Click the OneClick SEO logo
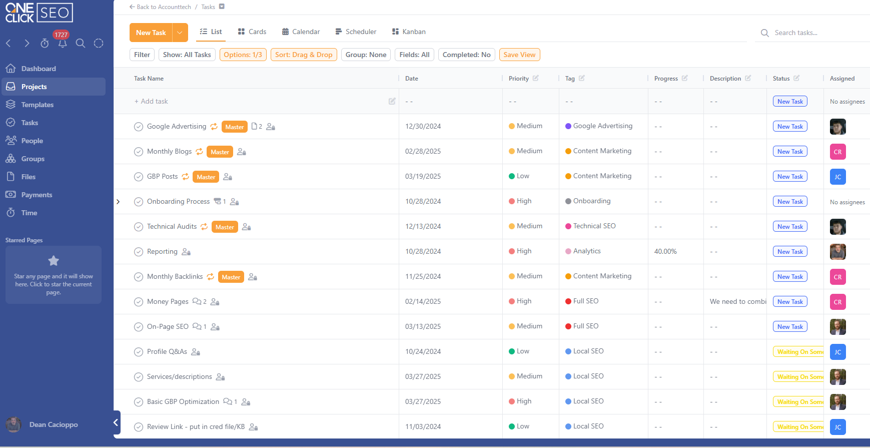Screen dimensions: 870x448 pos(39,13)
